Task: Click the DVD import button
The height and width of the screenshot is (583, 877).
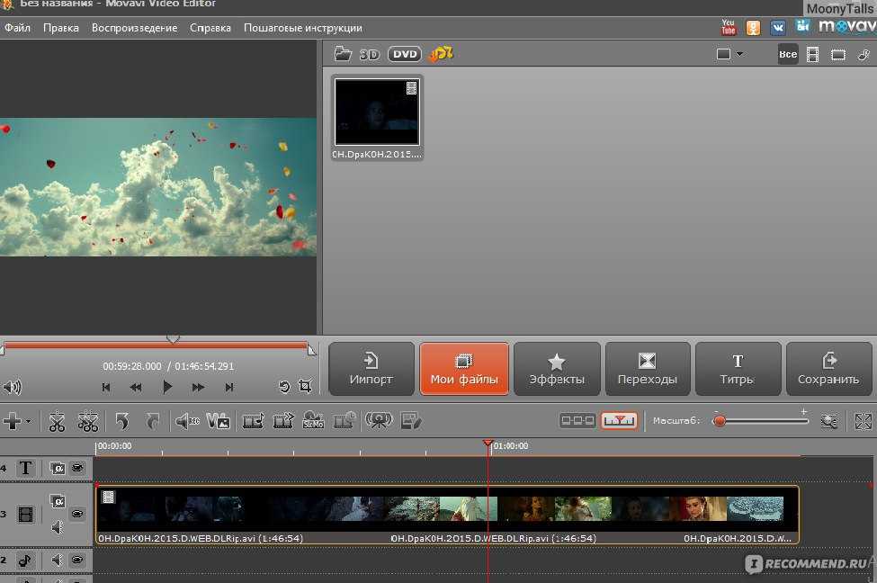Action: (x=405, y=54)
